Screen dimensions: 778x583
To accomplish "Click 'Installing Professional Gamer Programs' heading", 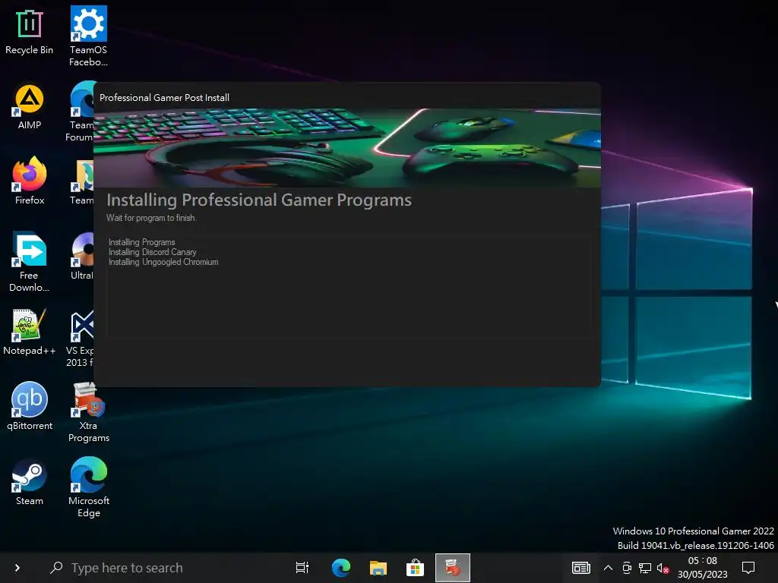I will click(x=258, y=200).
